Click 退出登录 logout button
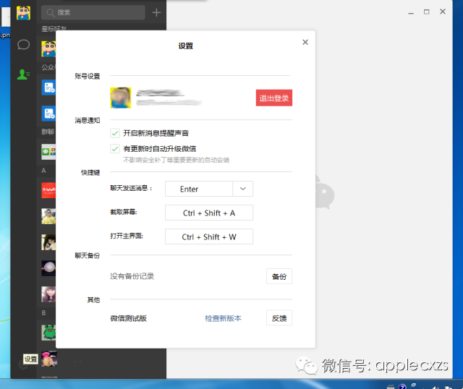 [274, 98]
